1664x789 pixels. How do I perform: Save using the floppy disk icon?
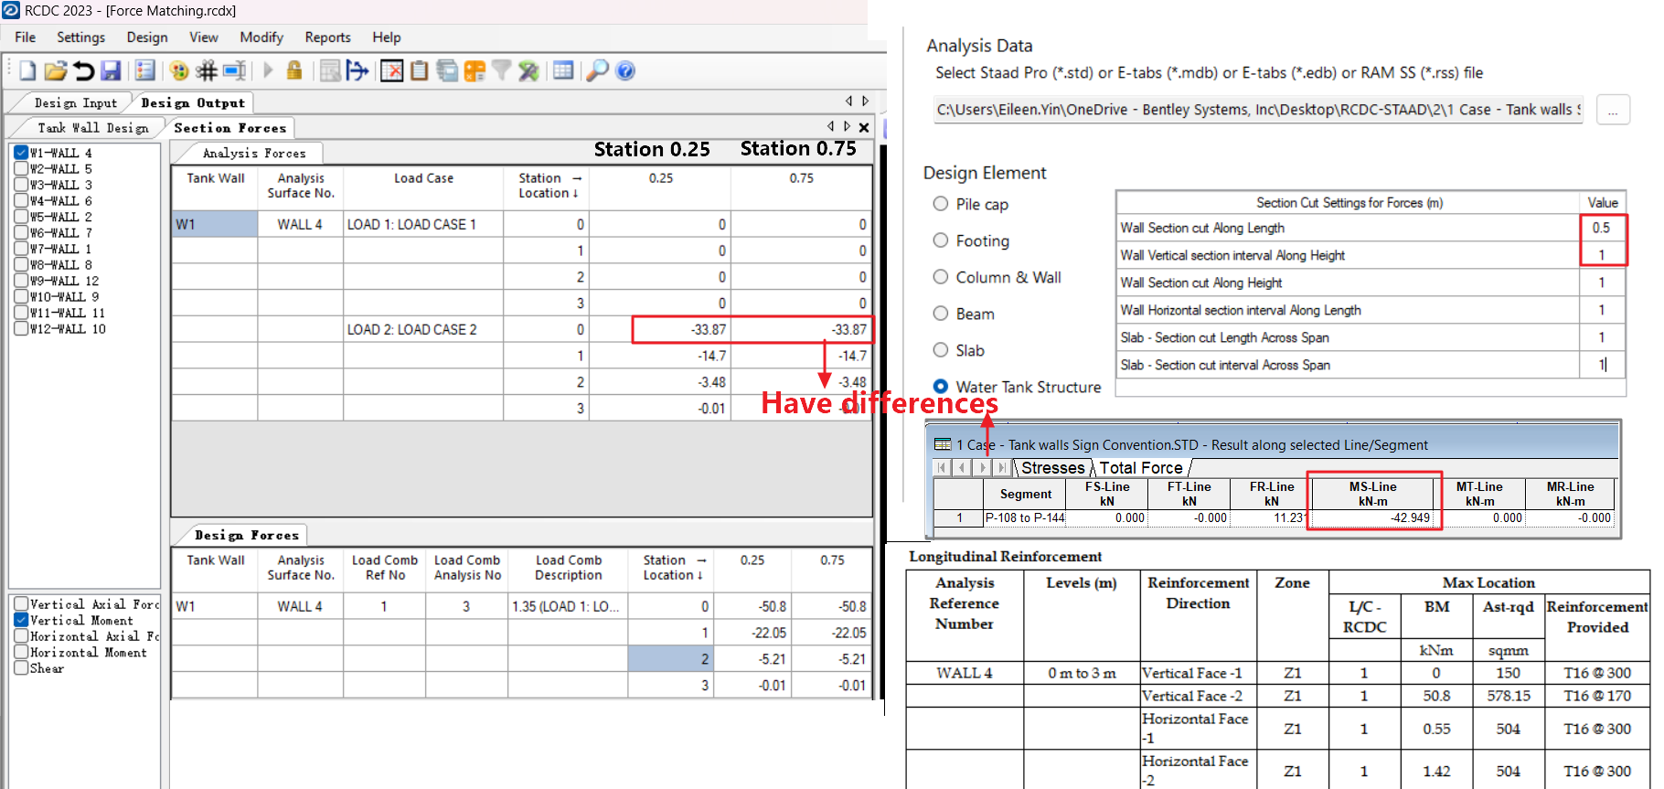tap(111, 71)
